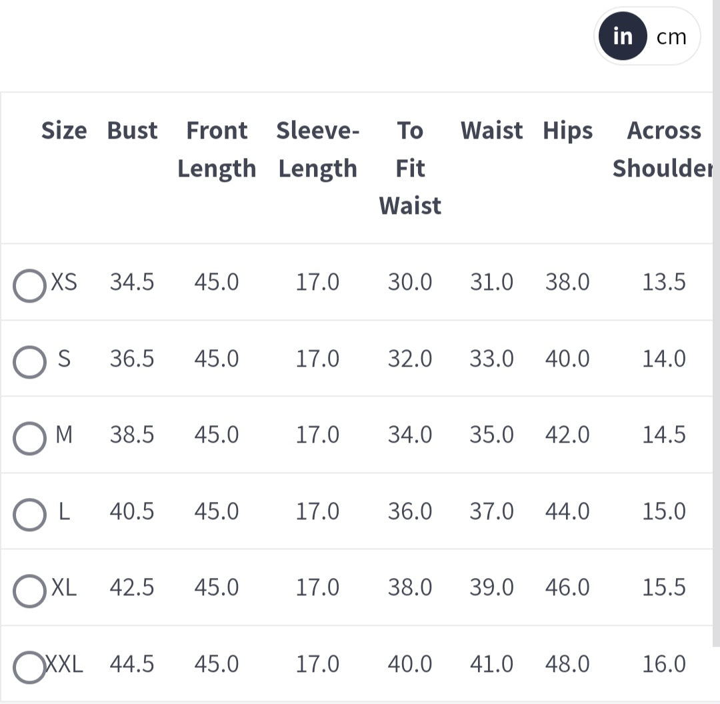This screenshot has width=720, height=704.
Task: Click the To Fit Waist header
Action: click(410, 168)
